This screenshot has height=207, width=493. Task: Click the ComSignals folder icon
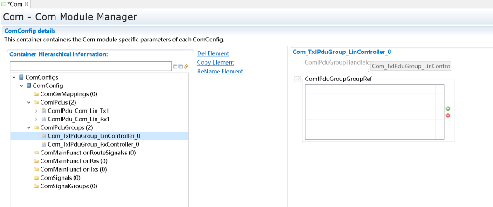pos(36,178)
